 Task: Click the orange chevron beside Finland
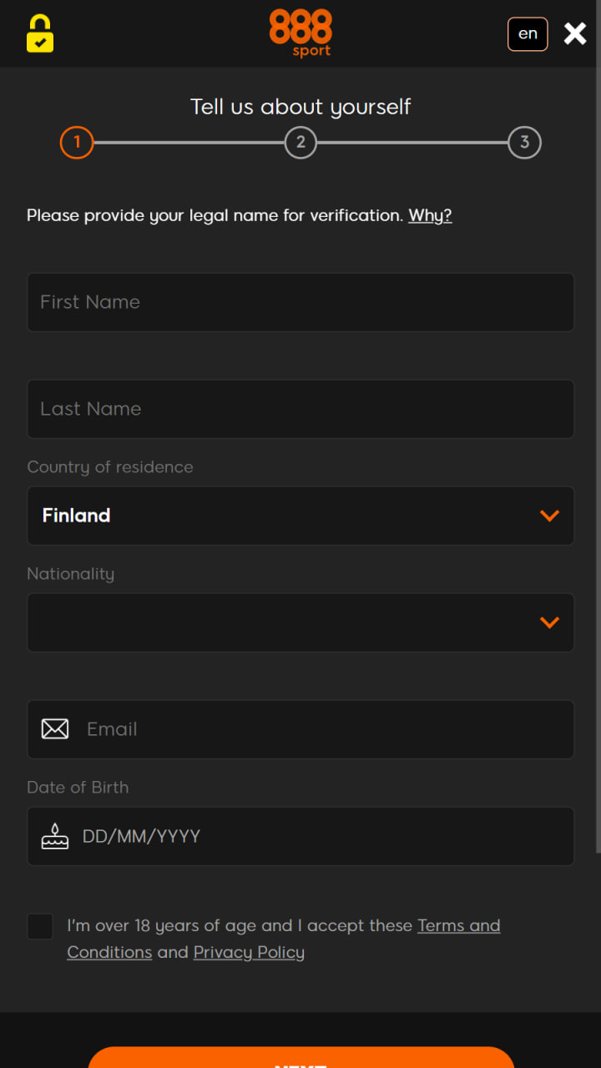click(549, 516)
